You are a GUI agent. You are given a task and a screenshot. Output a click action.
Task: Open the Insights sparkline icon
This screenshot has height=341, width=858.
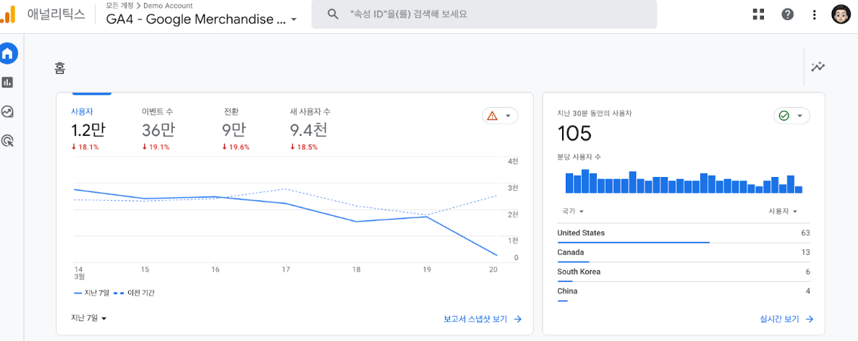pos(818,66)
